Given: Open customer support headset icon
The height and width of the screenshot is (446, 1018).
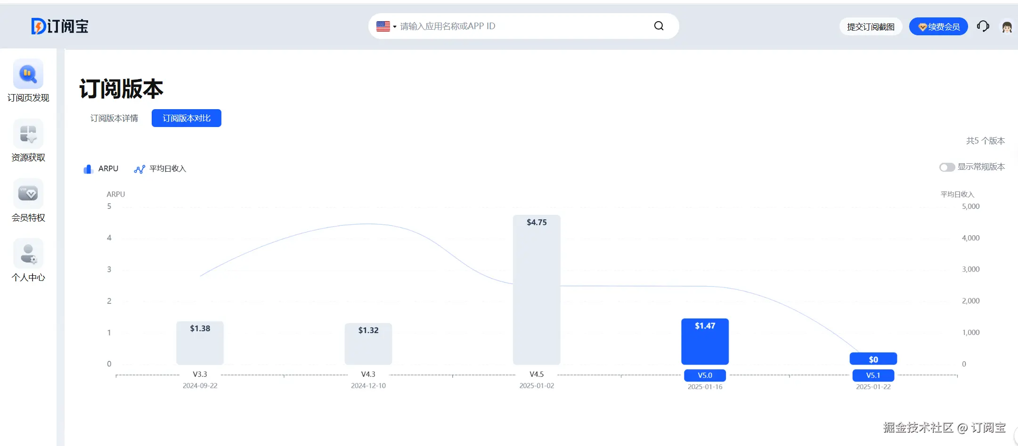Looking at the screenshot, I should (983, 26).
